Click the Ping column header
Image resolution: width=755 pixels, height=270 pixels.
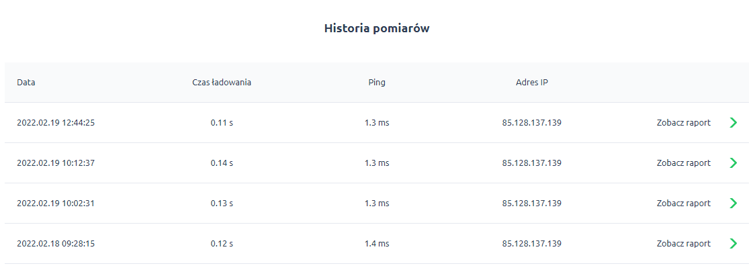[377, 83]
